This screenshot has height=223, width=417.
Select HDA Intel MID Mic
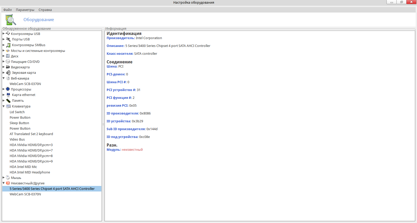point(23,167)
